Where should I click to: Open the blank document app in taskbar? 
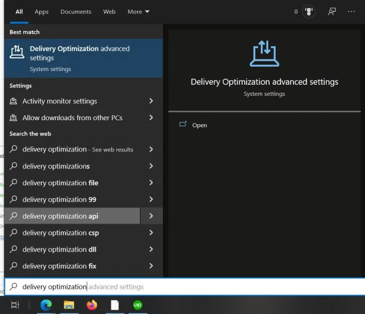click(115, 305)
